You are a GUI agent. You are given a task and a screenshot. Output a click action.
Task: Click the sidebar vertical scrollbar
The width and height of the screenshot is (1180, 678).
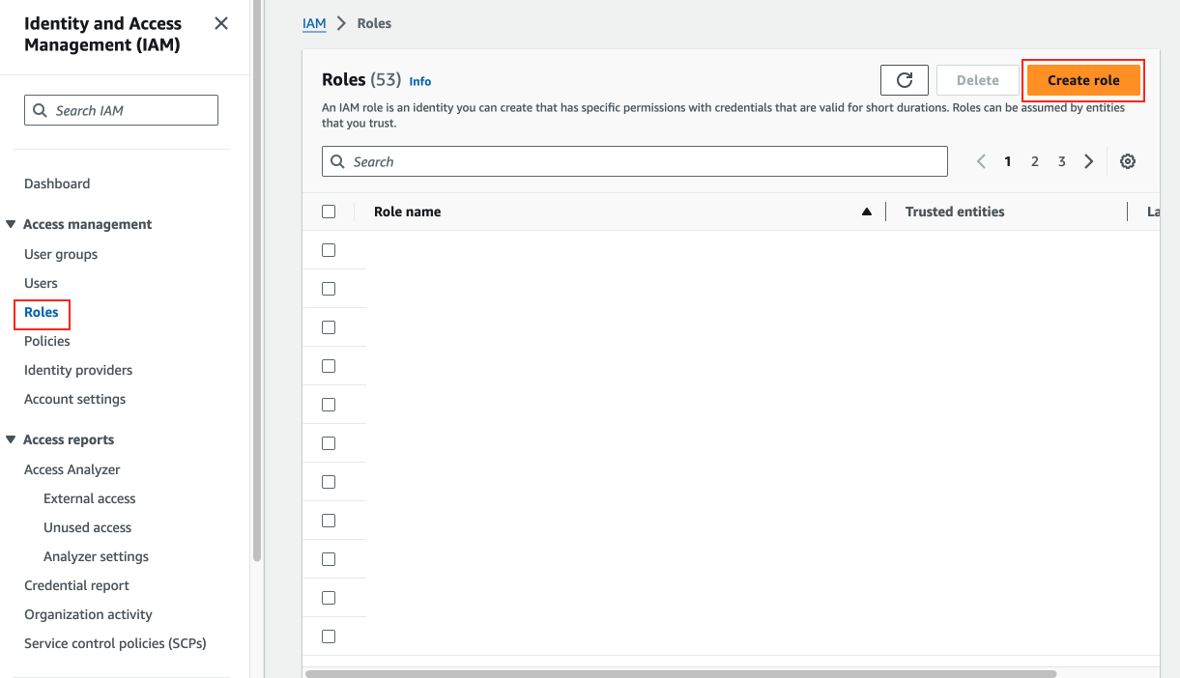[257, 280]
